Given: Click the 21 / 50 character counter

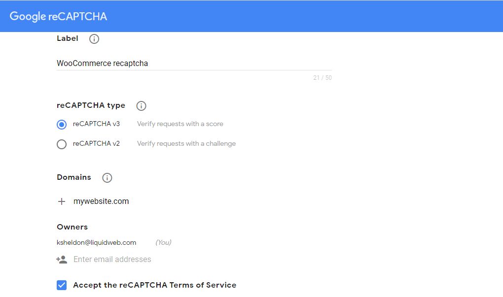Looking at the screenshot, I should [x=322, y=78].
